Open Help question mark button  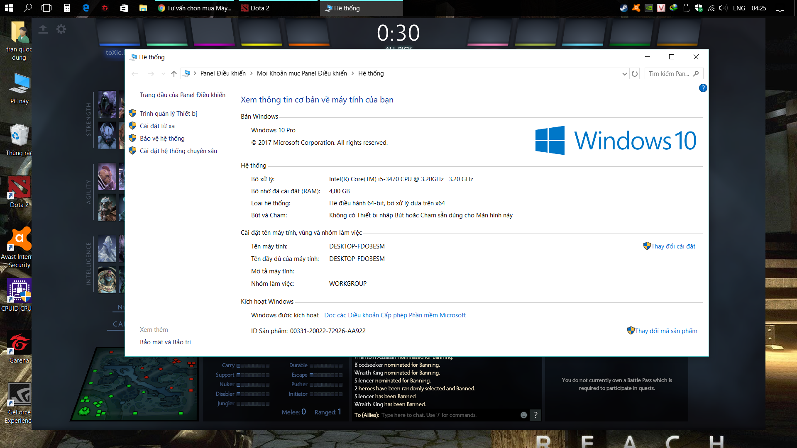(x=703, y=88)
